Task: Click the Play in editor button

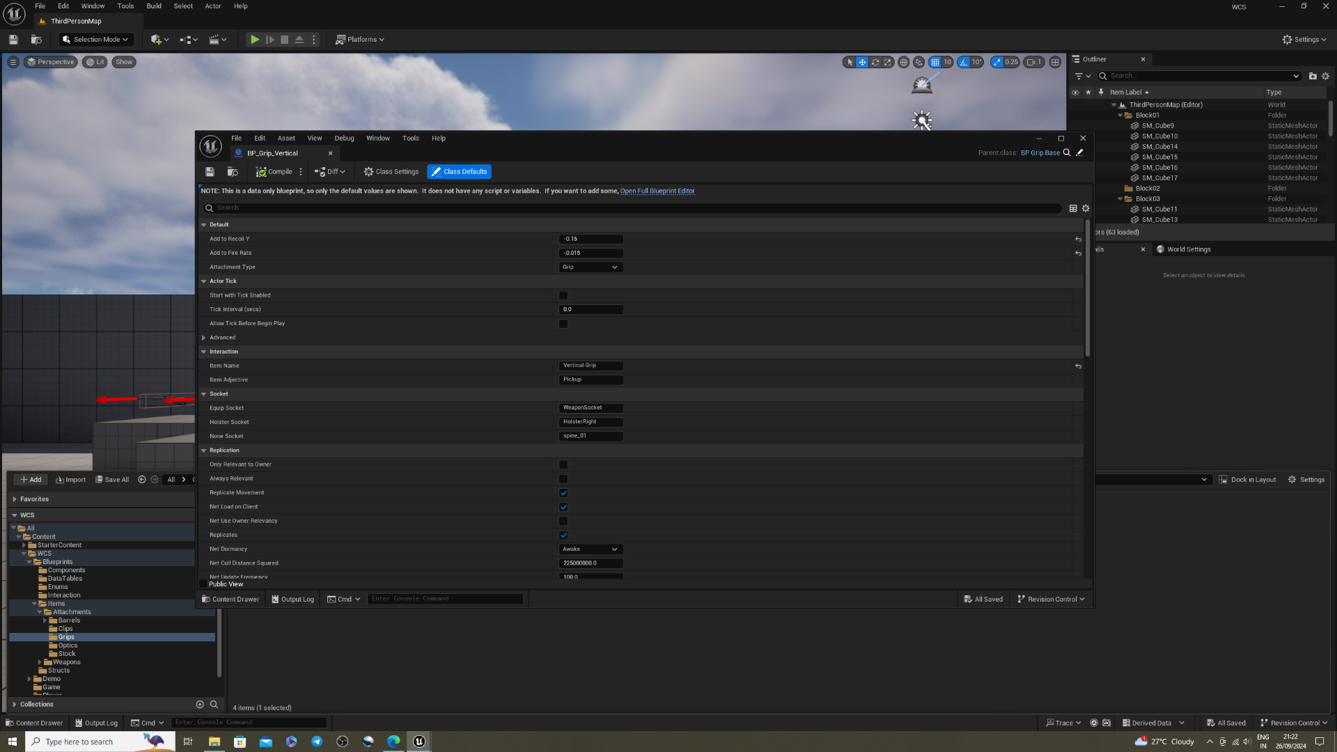Action: pos(255,40)
